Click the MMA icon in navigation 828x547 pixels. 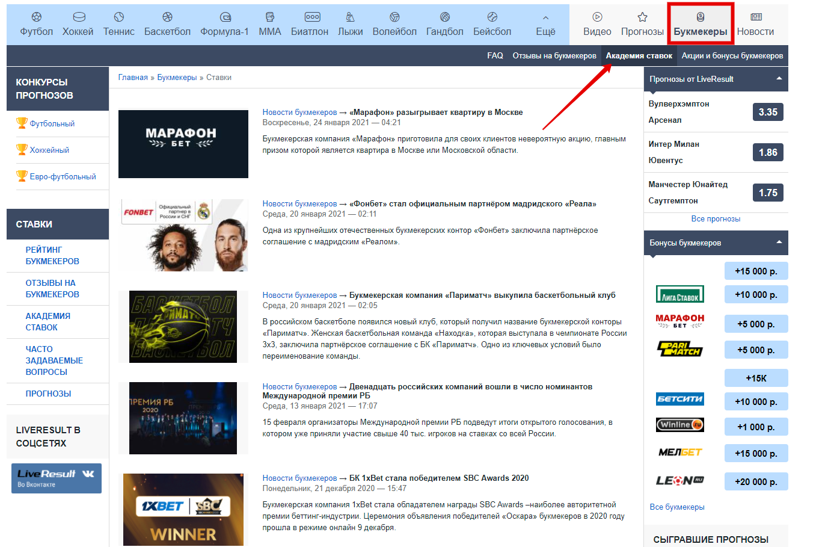(x=270, y=17)
